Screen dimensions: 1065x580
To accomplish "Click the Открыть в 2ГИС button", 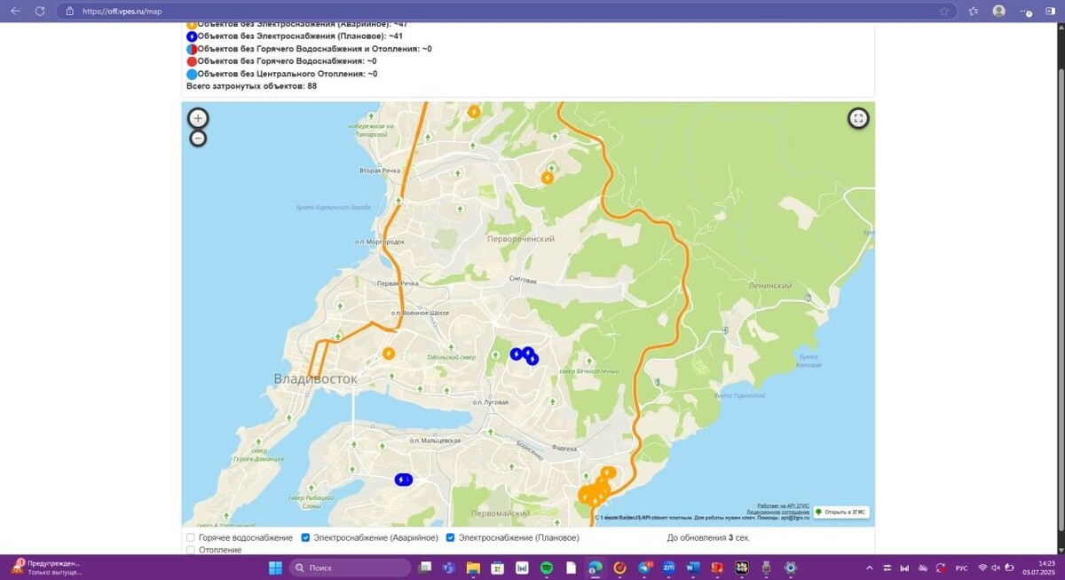I will click(x=841, y=512).
